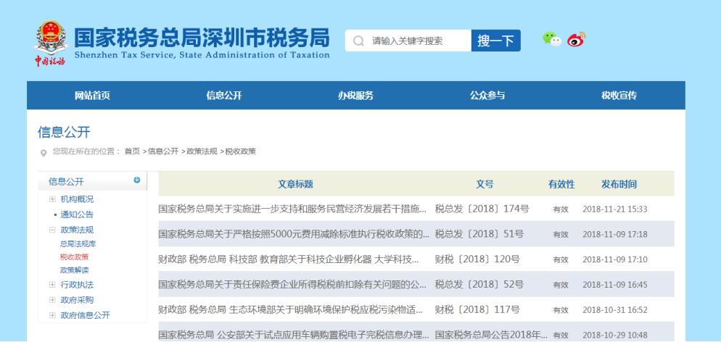This screenshot has width=721, height=342.
Task: Expand the 政府采购 tree node
Action: pos(52,300)
